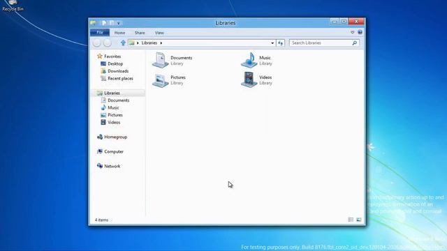
Task: Switch to the View ribbon tab
Action: click(x=159, y=33)
